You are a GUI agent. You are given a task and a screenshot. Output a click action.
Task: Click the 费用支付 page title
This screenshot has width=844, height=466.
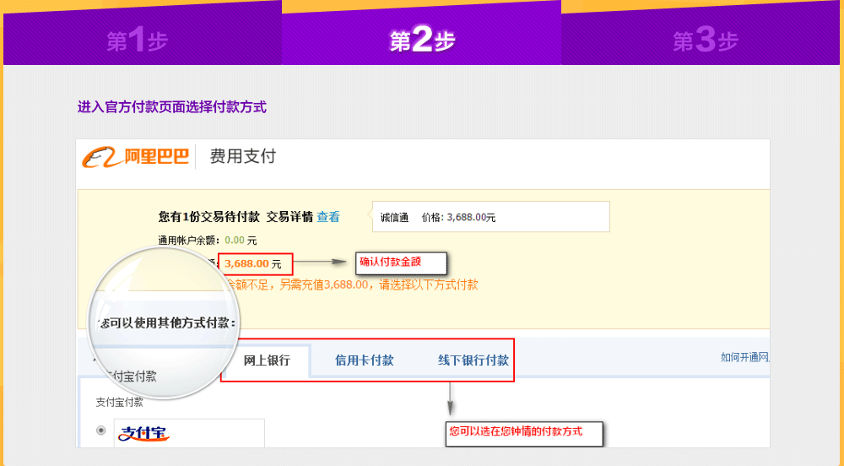click(x=242, y=156)
